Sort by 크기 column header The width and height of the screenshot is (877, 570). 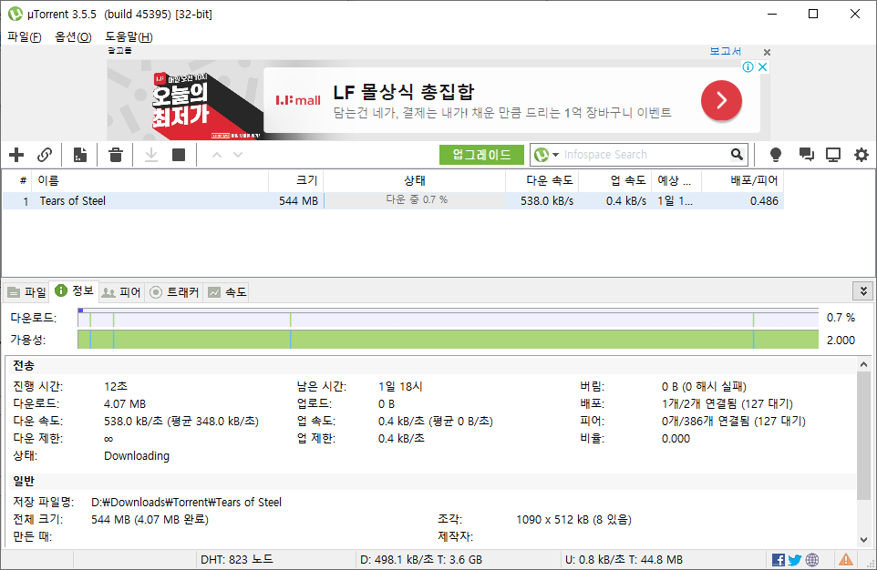pos(296,180)
